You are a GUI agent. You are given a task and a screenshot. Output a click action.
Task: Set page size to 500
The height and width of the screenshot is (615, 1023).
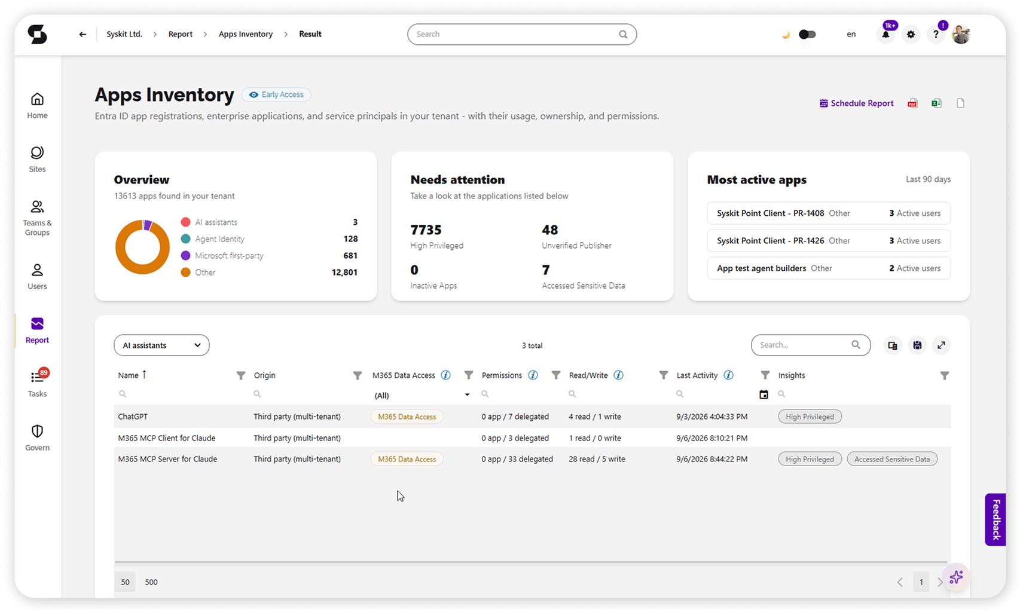pyautogui.click(x=151, y=582)
